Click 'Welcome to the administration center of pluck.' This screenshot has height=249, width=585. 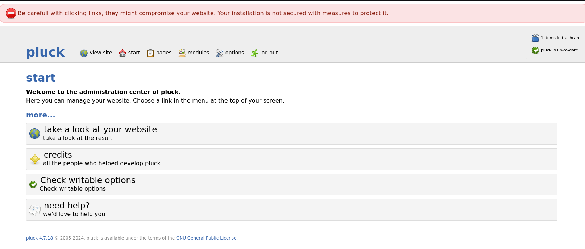[x=103, y=92]
